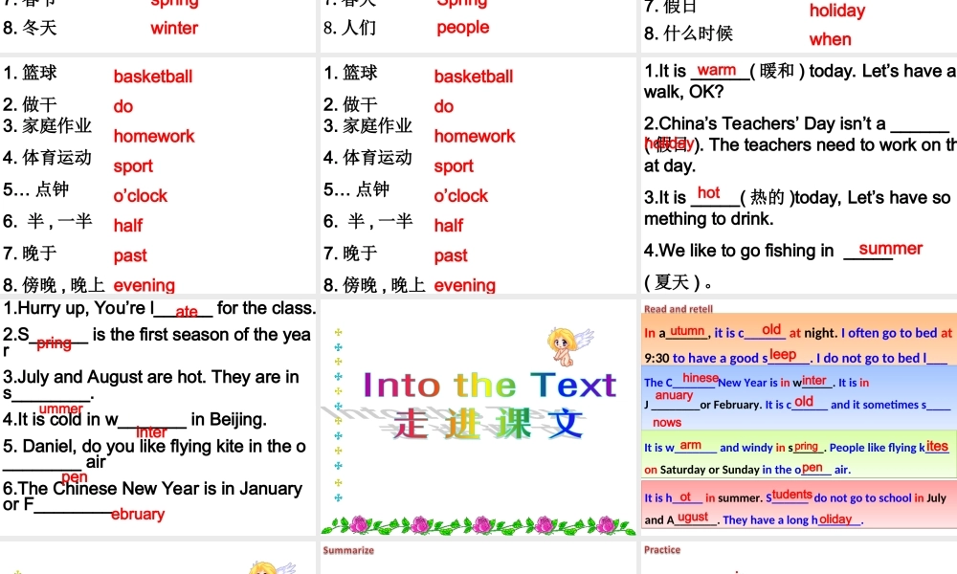Image resolution: width=957 pixels, height=574 pixels.
Task: Select the orange autumn paragraph background
Action: pyautogui.click(x=799, y=342)
